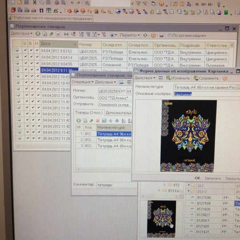240x240 pixels.
Task: Print from Перемещения товаров list toolbar
Action: pos(161,36)
